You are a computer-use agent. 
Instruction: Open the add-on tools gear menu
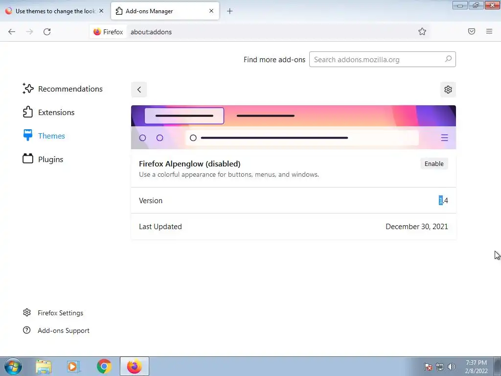448,90
